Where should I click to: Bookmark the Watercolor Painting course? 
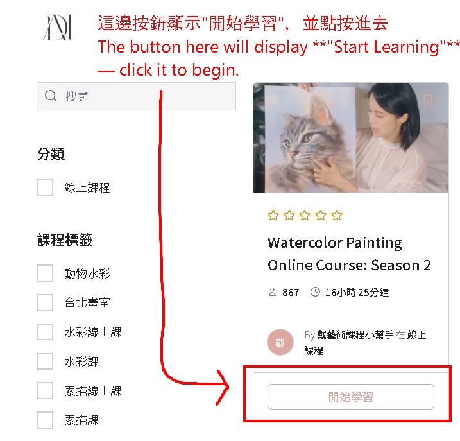click(428, 100)
